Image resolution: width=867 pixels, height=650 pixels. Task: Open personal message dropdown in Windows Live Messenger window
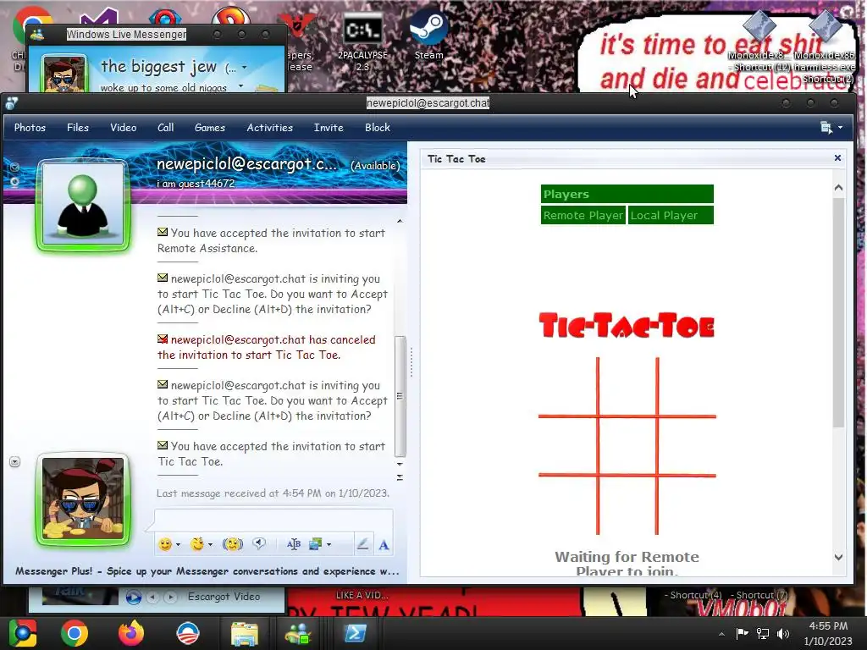point(241,86)
